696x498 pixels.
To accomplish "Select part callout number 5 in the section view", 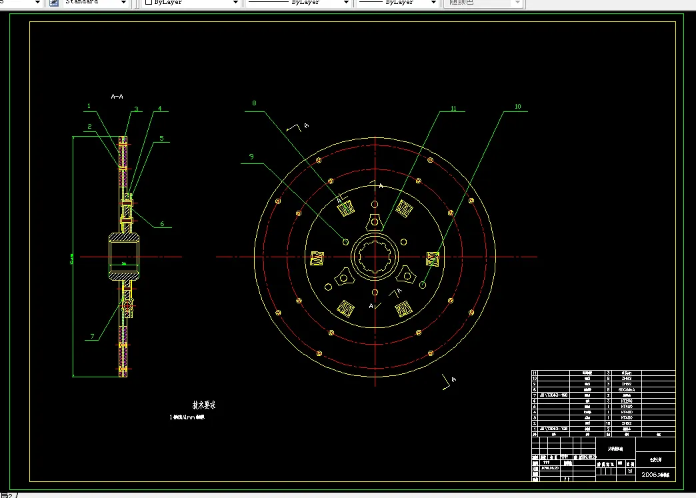I will tap(161, 139).
